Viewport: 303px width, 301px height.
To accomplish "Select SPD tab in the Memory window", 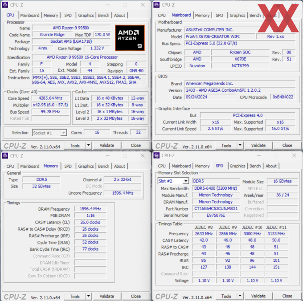I will [68, 166].
